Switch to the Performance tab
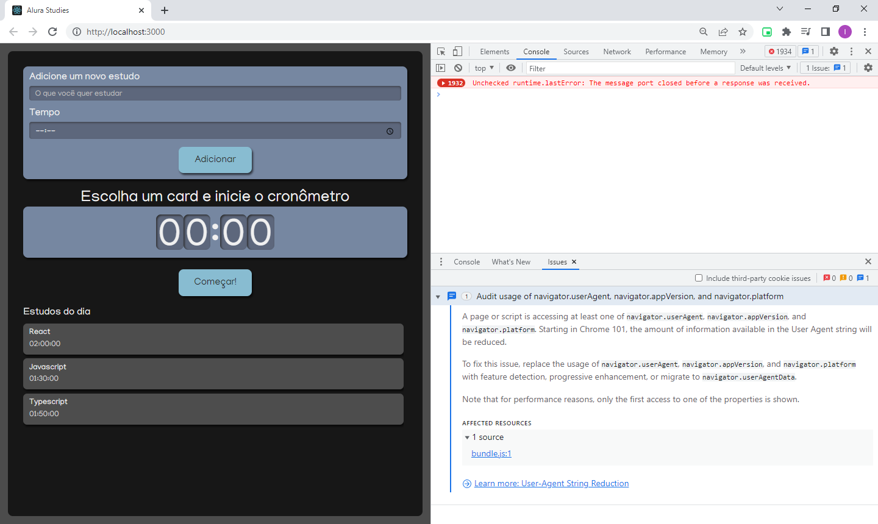Image resolution: width=878 pixels, height=524 pixels. point(666,52)
